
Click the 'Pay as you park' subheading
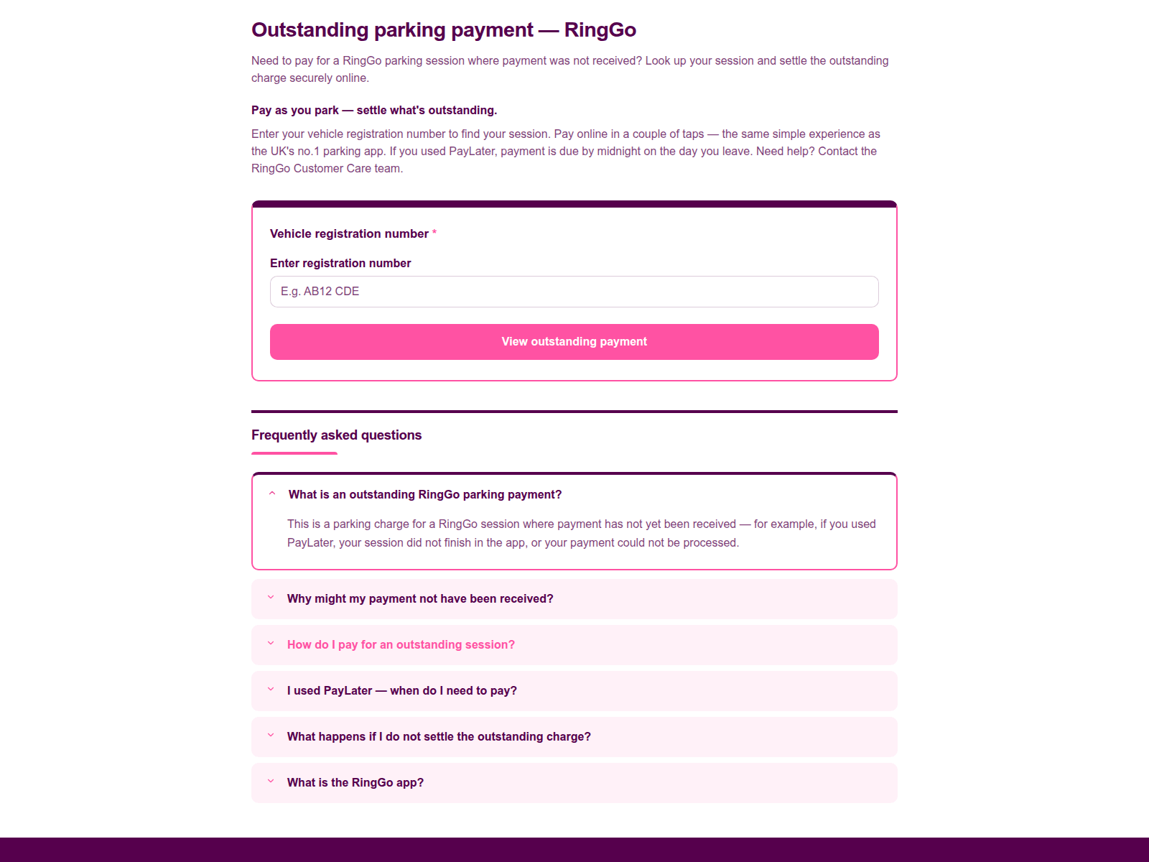click(374, 110)
